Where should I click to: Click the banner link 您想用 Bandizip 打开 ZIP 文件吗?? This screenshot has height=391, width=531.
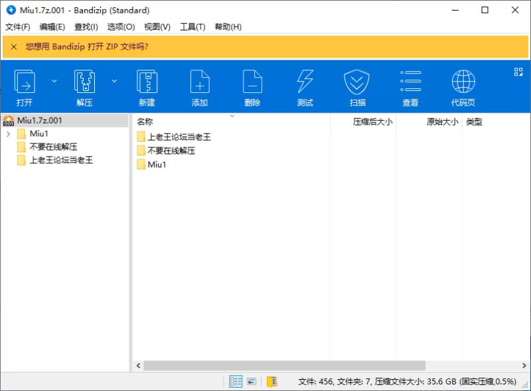pos(87,46)
